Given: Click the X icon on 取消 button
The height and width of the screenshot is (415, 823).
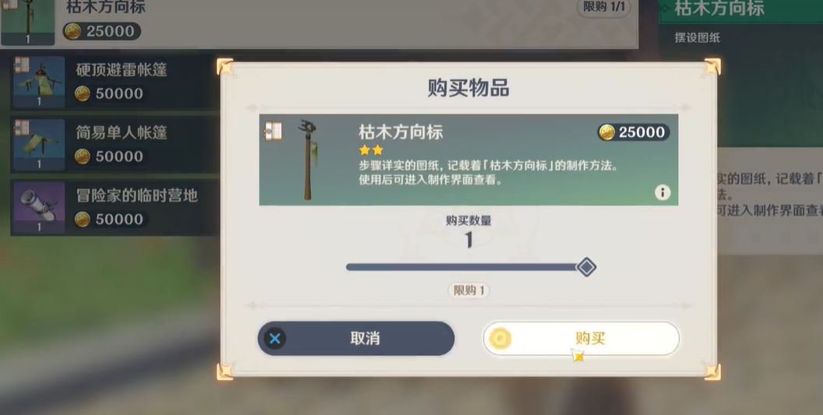Looking at the screenshot, I should point(275,339).
